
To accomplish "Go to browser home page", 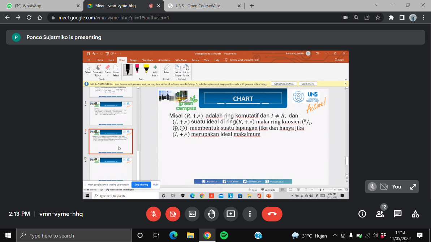I will click(x=40, y=18).
